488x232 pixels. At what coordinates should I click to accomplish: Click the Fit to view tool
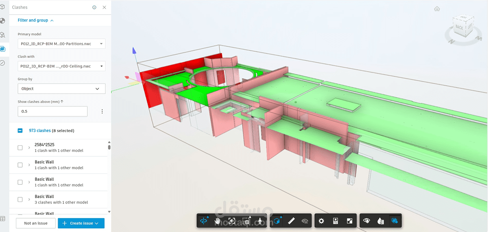pos(232,221)
